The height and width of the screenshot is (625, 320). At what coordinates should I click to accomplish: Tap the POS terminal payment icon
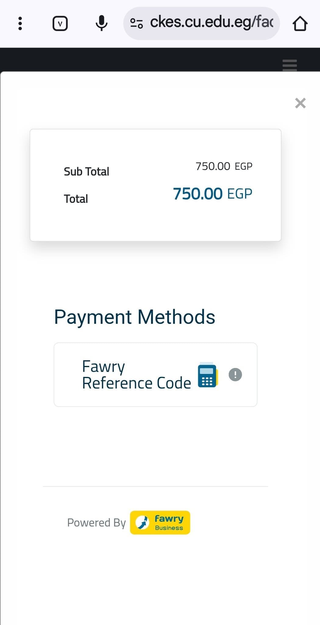click(208, 375)
